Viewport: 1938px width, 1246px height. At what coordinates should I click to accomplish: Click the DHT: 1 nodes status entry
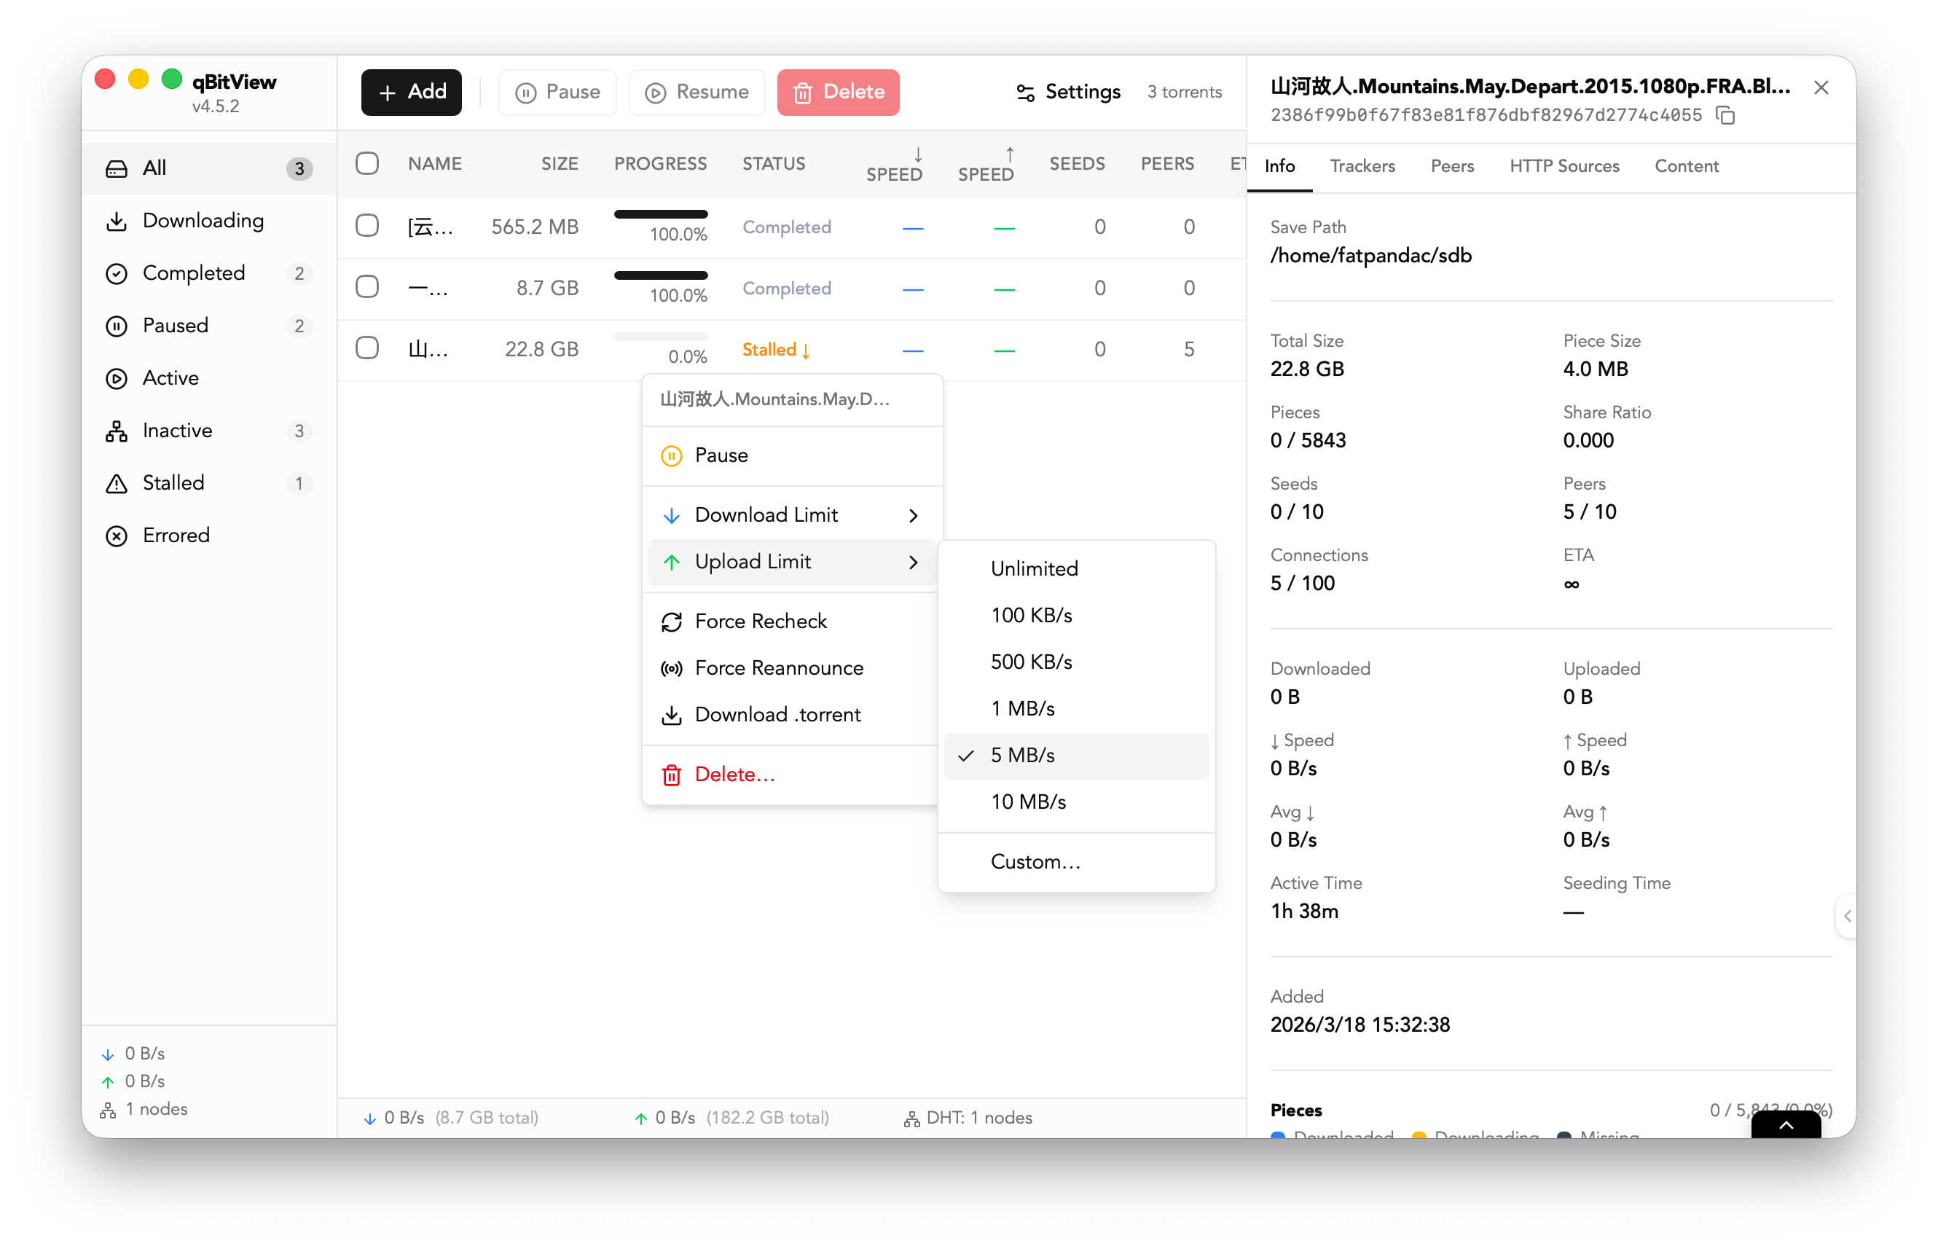[968, 1117]
